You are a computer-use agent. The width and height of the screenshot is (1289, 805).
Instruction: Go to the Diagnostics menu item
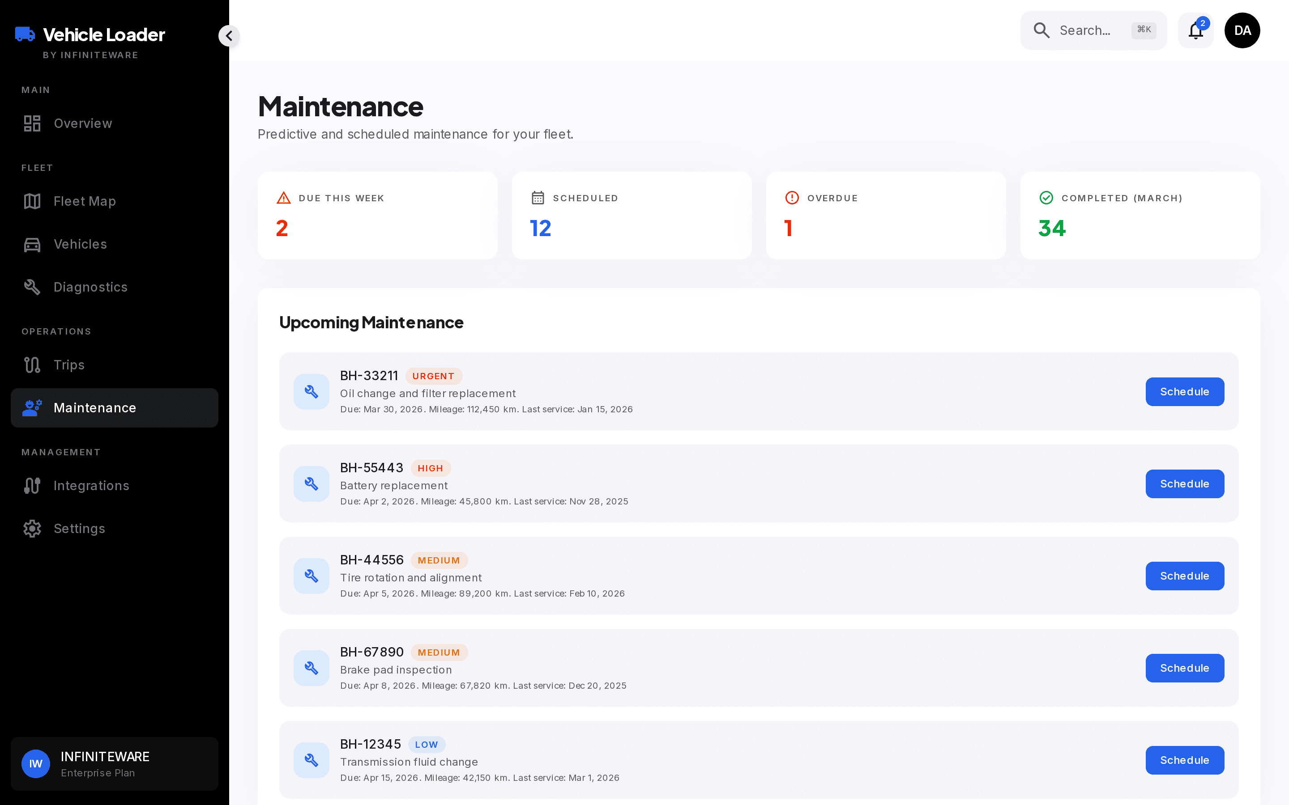click(x=115, y=287)
